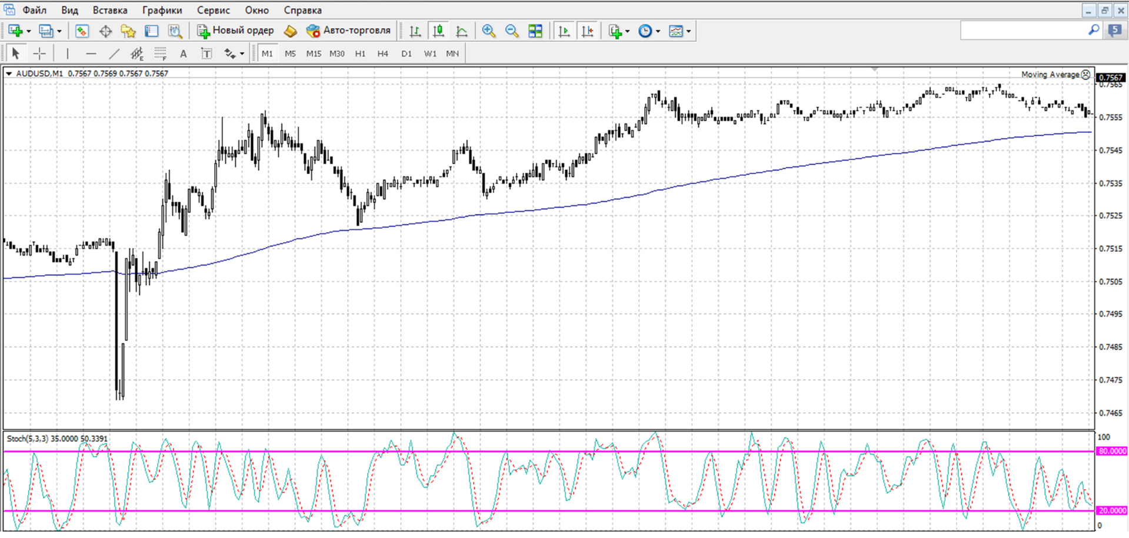
Task: Click the magnifier search icon
Action: tap(1093, 30)
